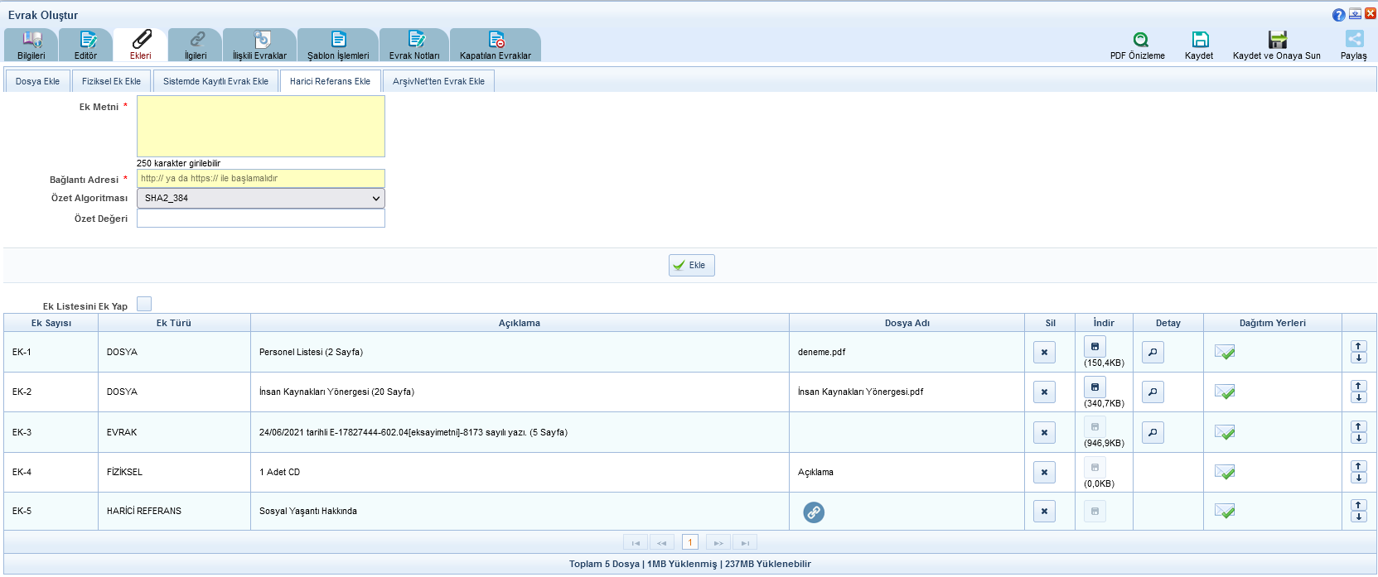Image resolution: width=1378 pixels, height=577 pixels.
Task: Expand the Özet Algoritması dropdown
Action: tap(260, 199)
